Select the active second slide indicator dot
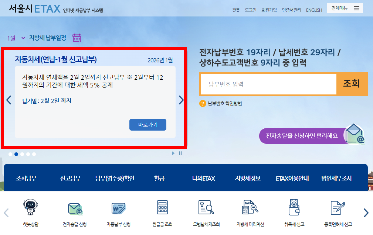This screenshot has width=373, height=235. click(16, 154)
